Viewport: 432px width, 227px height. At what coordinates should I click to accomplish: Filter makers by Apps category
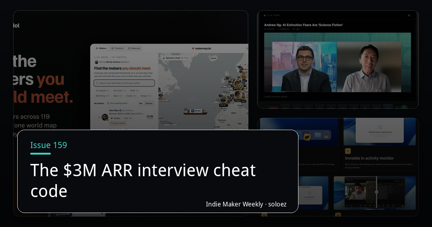pos(118,96)
